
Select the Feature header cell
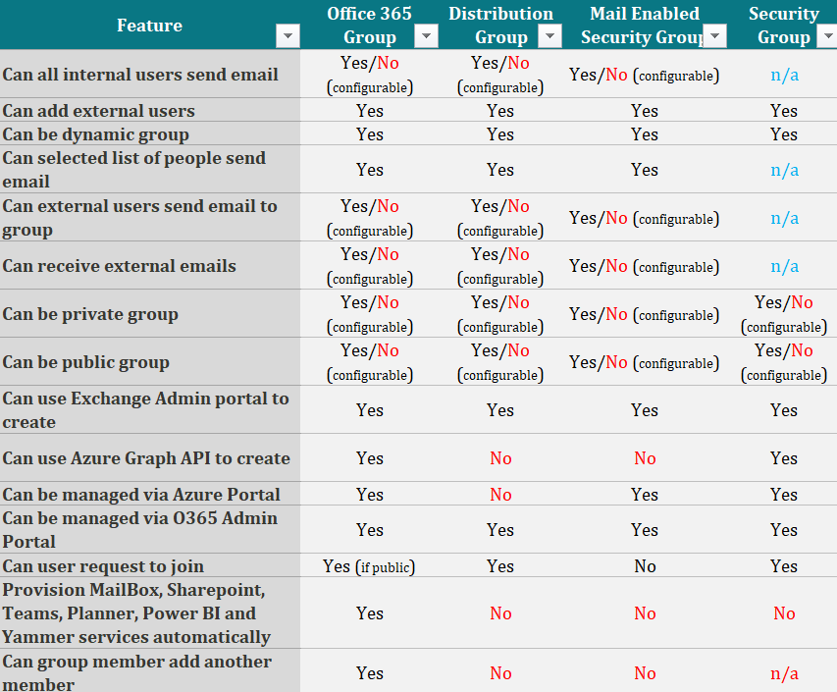pyautogui.click(x=149, y=25)
